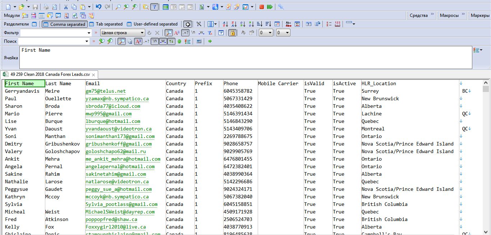Toggle Match Case in Search bar
Viewport: 491px width, 235px height.
(x=138, y=41)
